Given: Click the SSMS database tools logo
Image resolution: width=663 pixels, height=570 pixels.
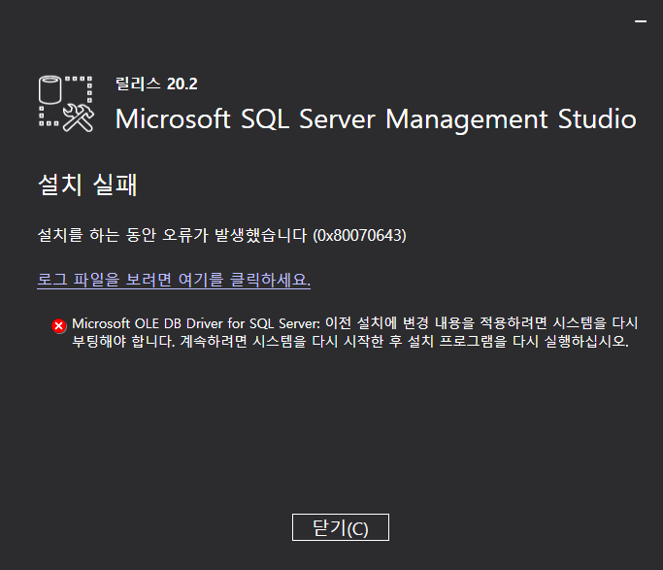Looking at the screenshot, I should pos(66,104).
